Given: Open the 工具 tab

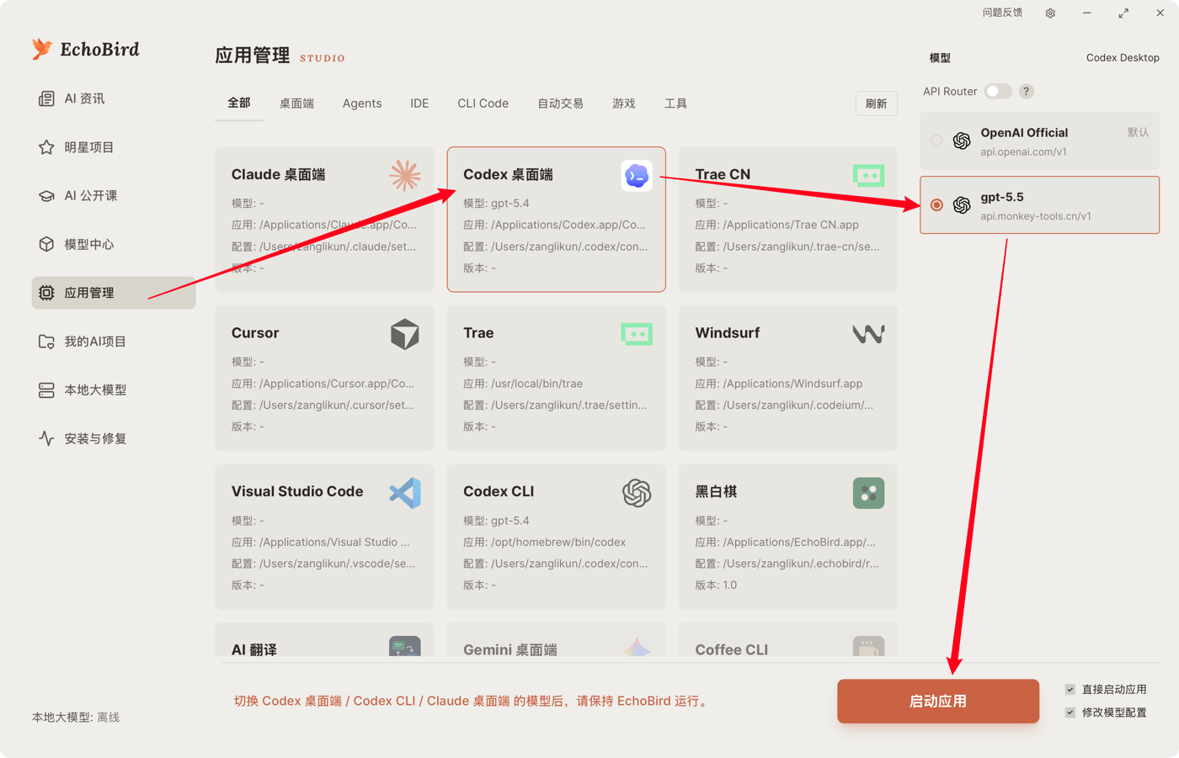Looking at the screenshot, I should pyautogui.click(x=675, y=103).
